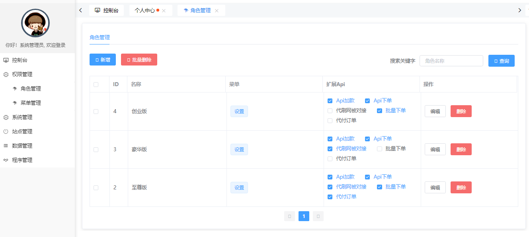Switch to the 控制台 tab

point(106,10)
